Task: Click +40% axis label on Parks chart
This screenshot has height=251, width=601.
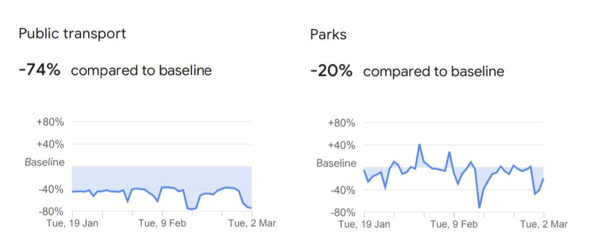Action: pos(342,145)
